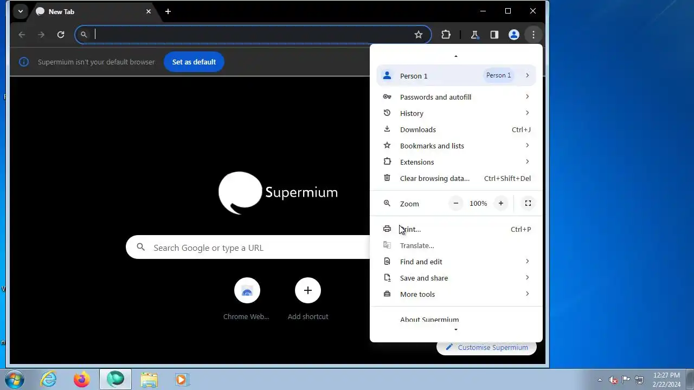The height and width of the screenshot is (390, 694).
Task: Launch Firefox from the taskbar
Action: click(x=82, y=379)
